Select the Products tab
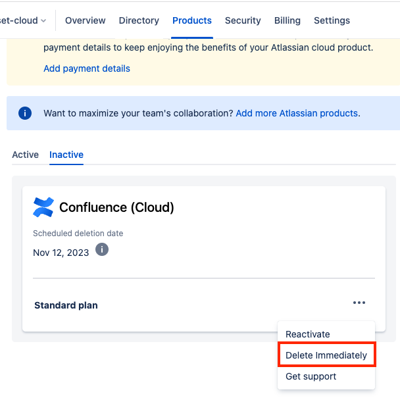Screen dimensions: 400x398 tap(192, 20)
